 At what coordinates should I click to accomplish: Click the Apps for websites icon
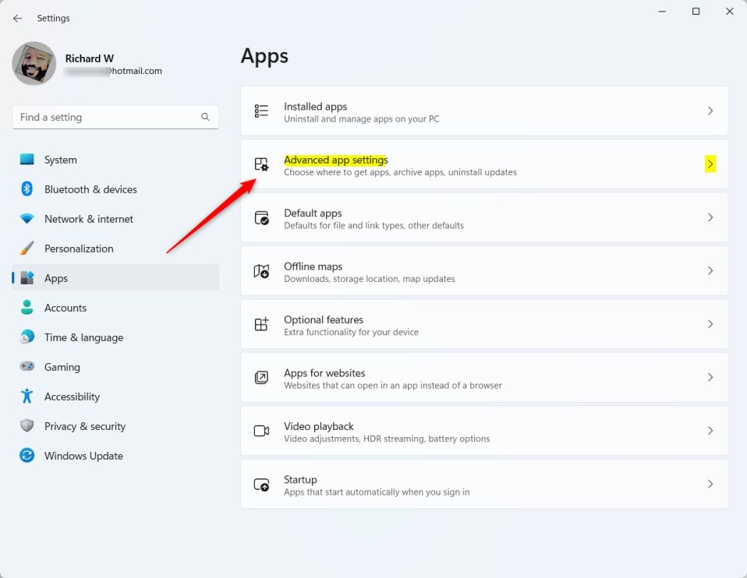click(262, 378)
